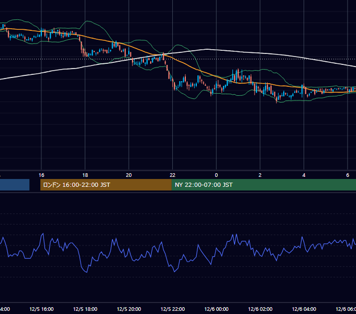Click the 16 hour label on price chart axis
This screenshot has height=314, width=356.
41,175
